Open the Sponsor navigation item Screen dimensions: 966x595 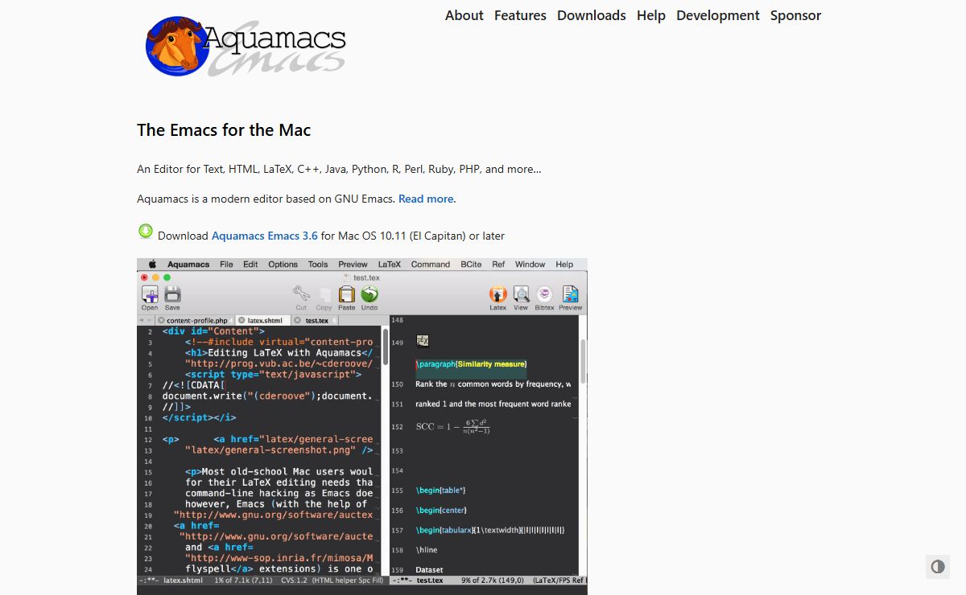point(796,15)
